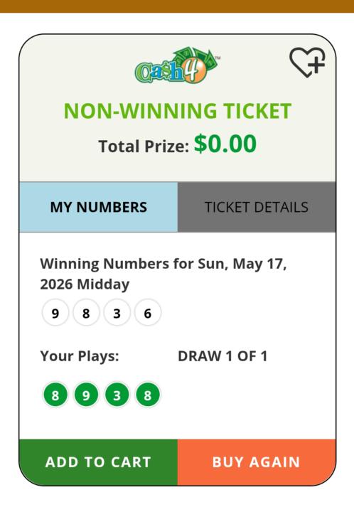Open the Ticket Details tab
The height and width of the screenshot is (512, 354).
tap(257, 207)
